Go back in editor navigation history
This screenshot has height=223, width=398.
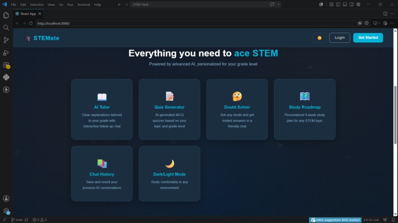pos(119,4)
